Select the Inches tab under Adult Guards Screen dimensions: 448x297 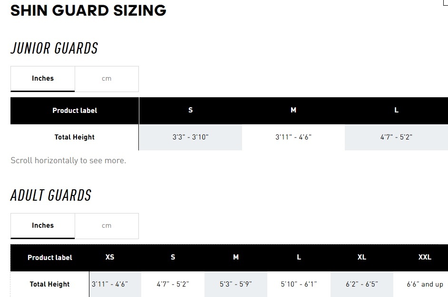(x=43, y=226)
